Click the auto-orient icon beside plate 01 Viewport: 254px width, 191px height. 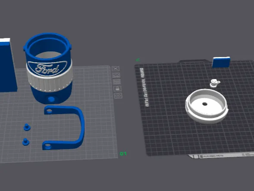pyautogui.click(x=116, y=75)
